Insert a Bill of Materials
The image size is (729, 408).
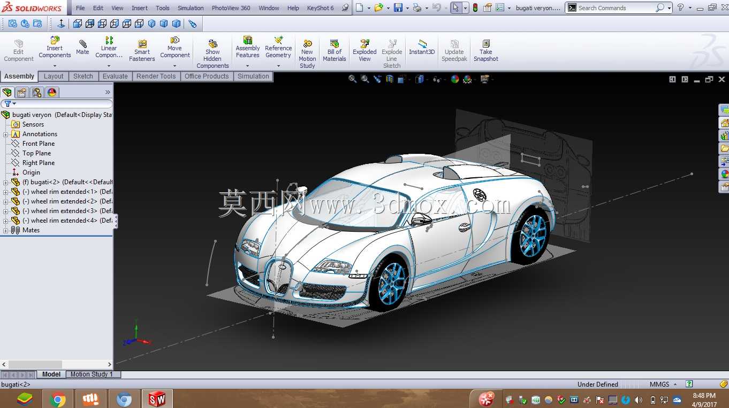coord(335,51)
